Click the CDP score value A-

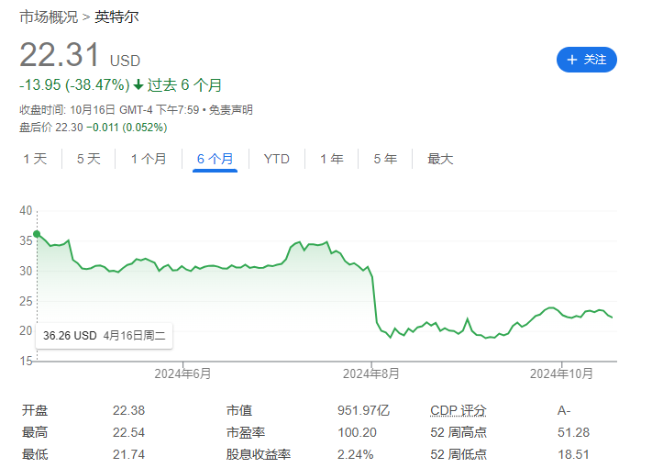pos(564,410)
